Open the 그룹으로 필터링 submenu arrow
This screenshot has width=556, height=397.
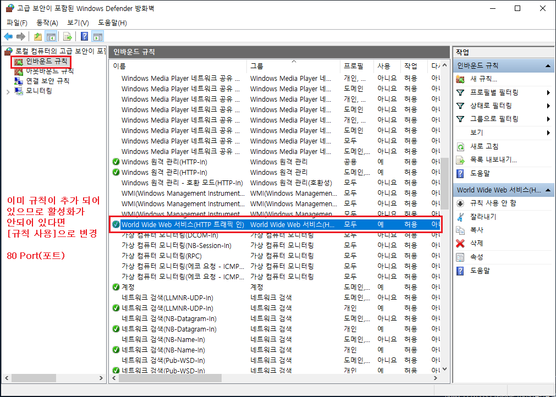tap(548, 119)
